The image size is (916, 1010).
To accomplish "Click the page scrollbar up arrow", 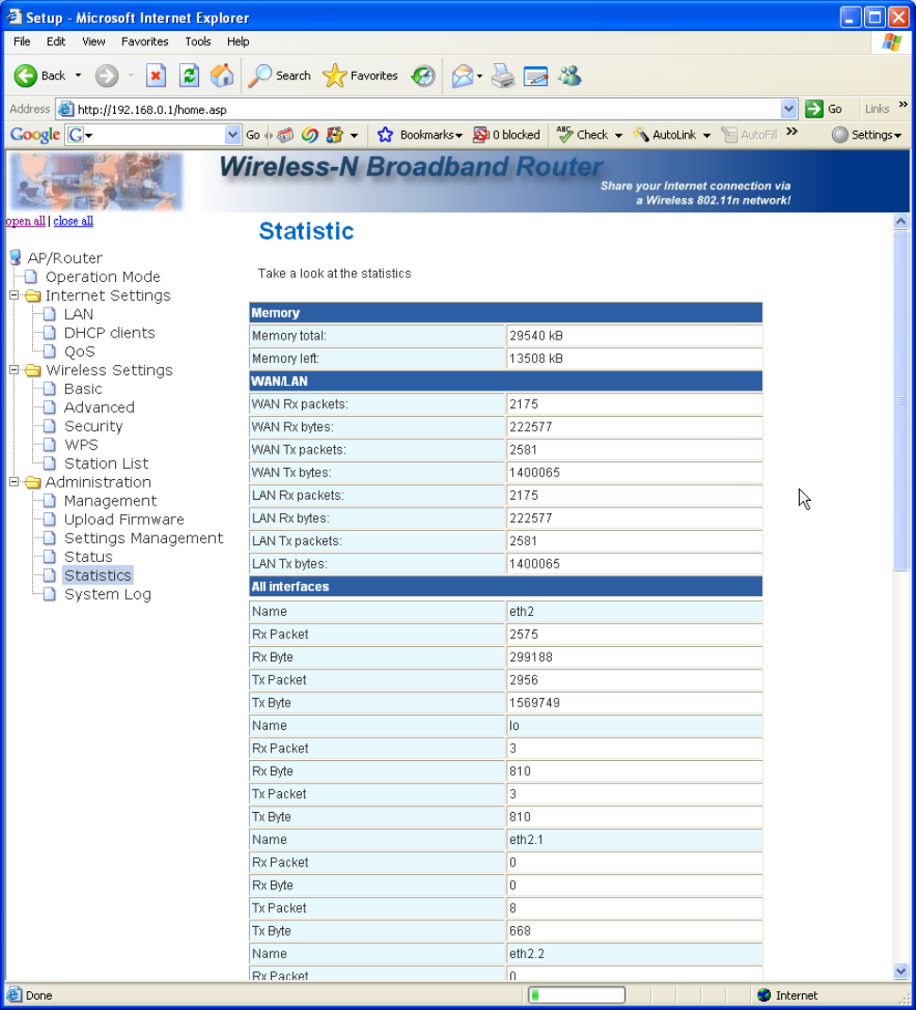I will pos(901,222).
